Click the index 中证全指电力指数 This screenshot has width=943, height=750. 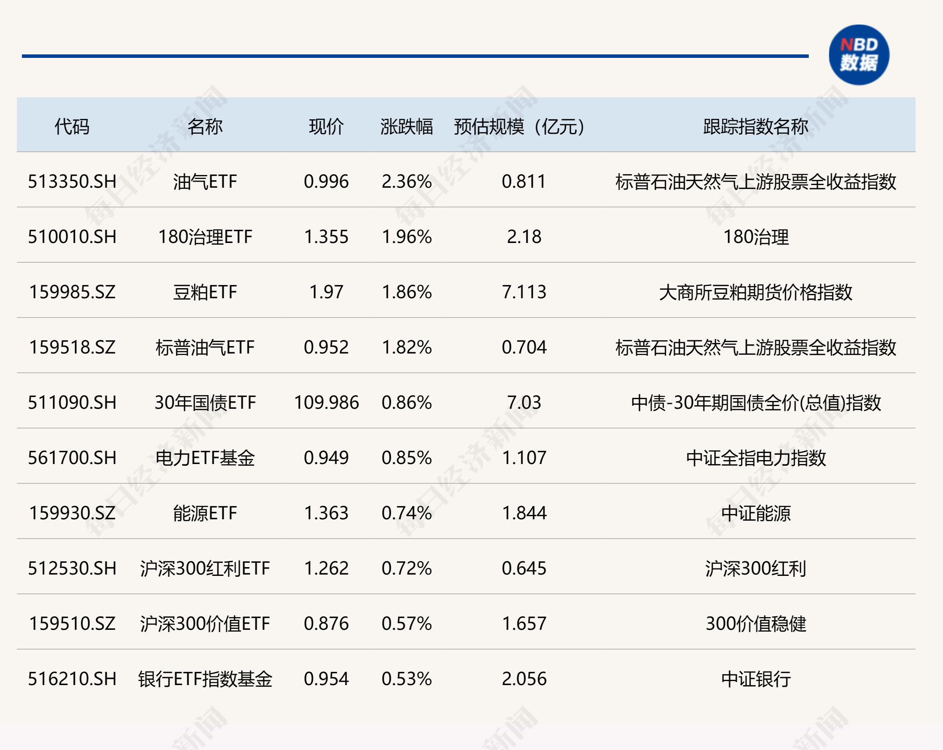click(x=756, y=458)
